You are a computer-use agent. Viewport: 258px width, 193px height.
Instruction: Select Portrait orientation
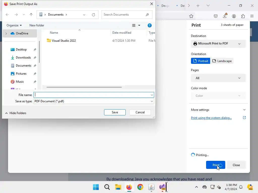click(200, 61)
